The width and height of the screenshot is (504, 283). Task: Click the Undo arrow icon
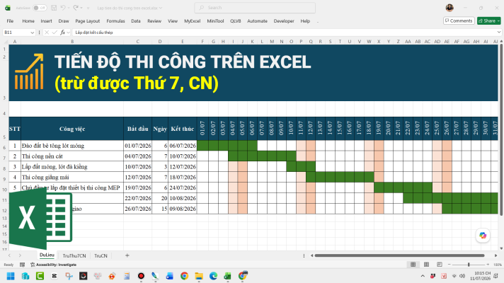pos(63,8)
